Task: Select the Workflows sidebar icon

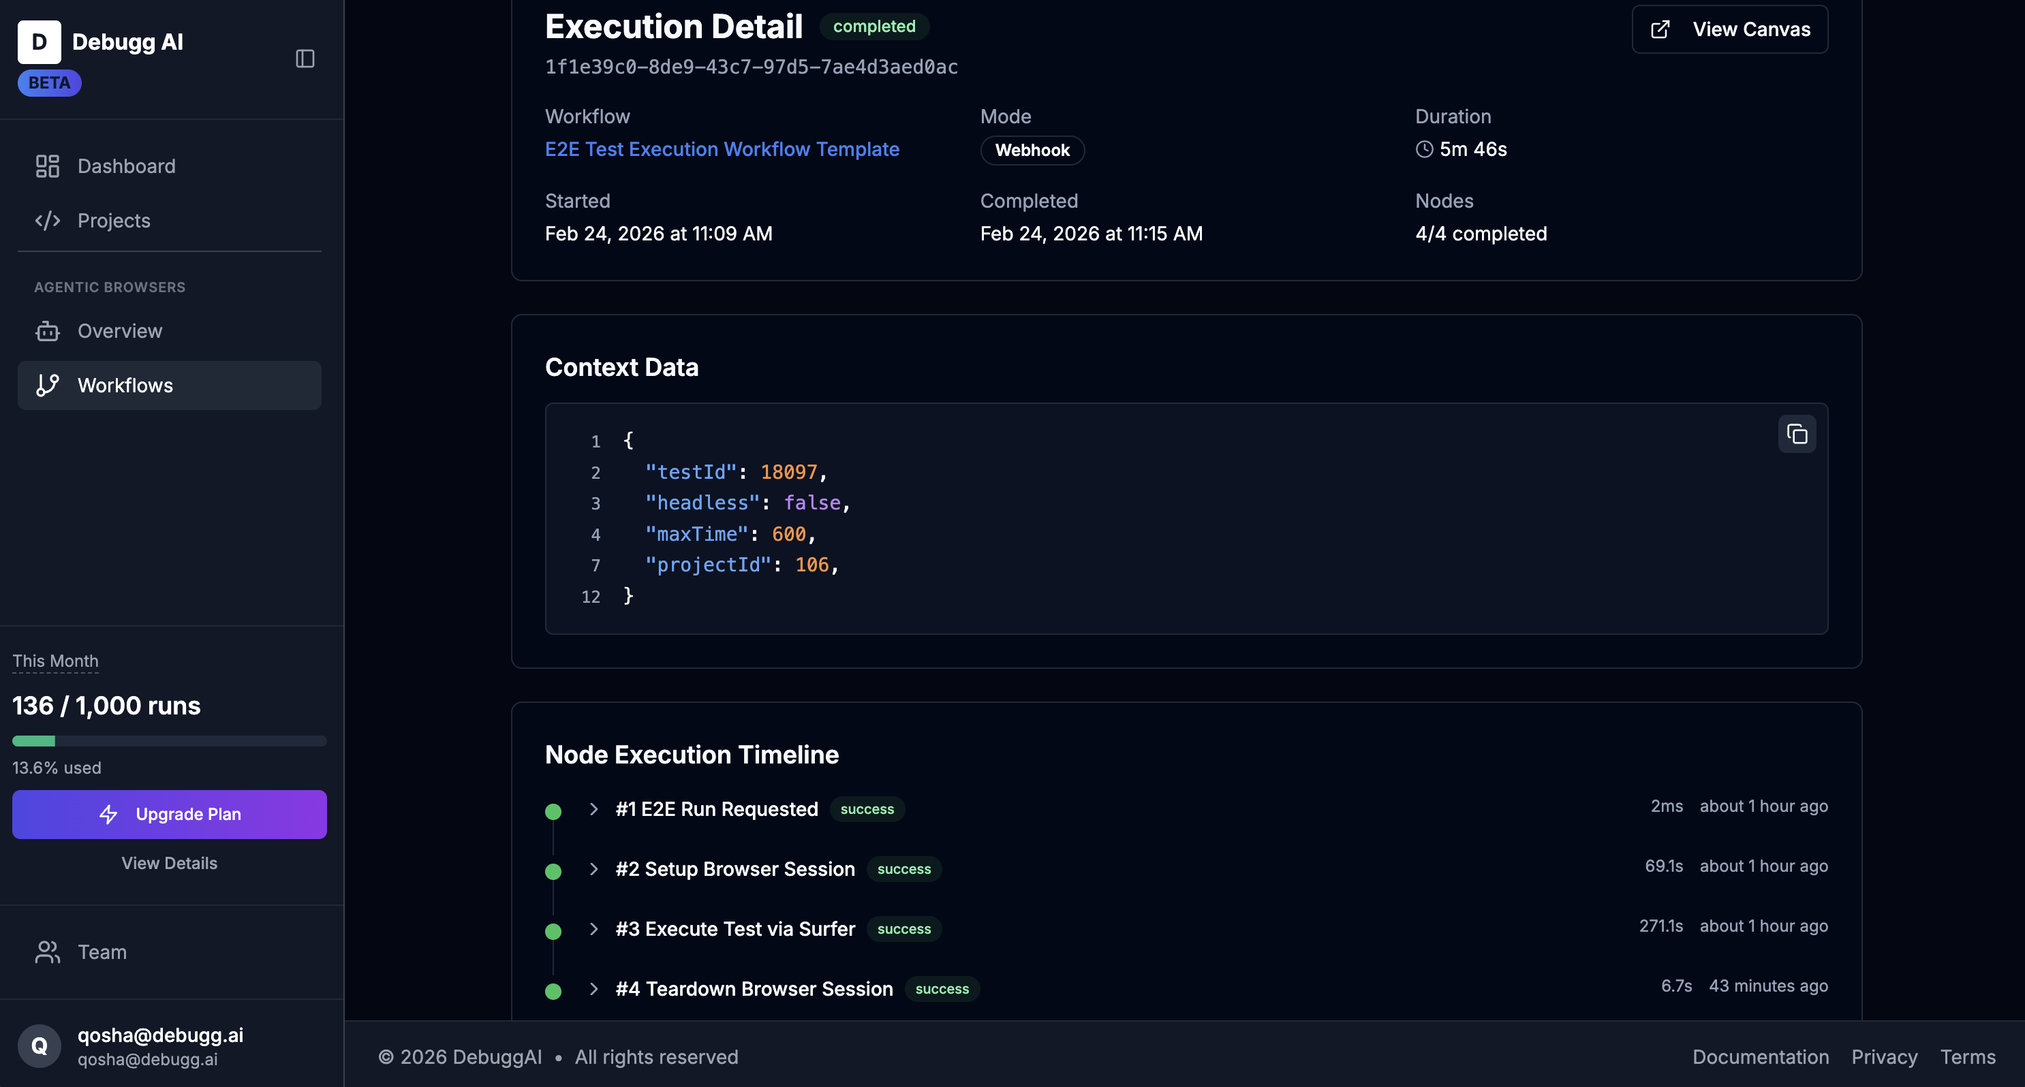Action: (47, 385)
